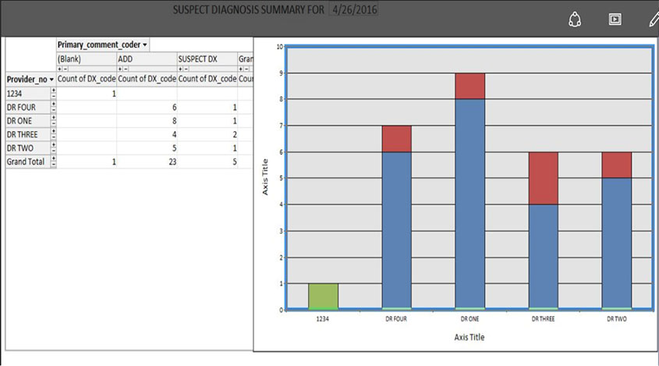Expand the DR ONE row details
Viewport: 659px width, 366px height.
point(53,119)
